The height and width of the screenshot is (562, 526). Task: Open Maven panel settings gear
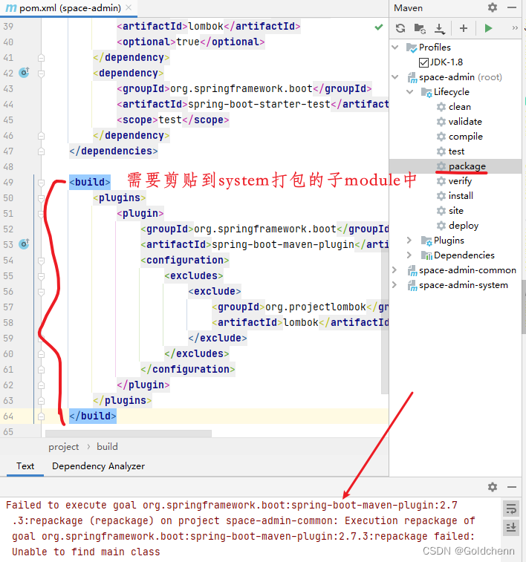pyautogui.click(x=493, y=7)
